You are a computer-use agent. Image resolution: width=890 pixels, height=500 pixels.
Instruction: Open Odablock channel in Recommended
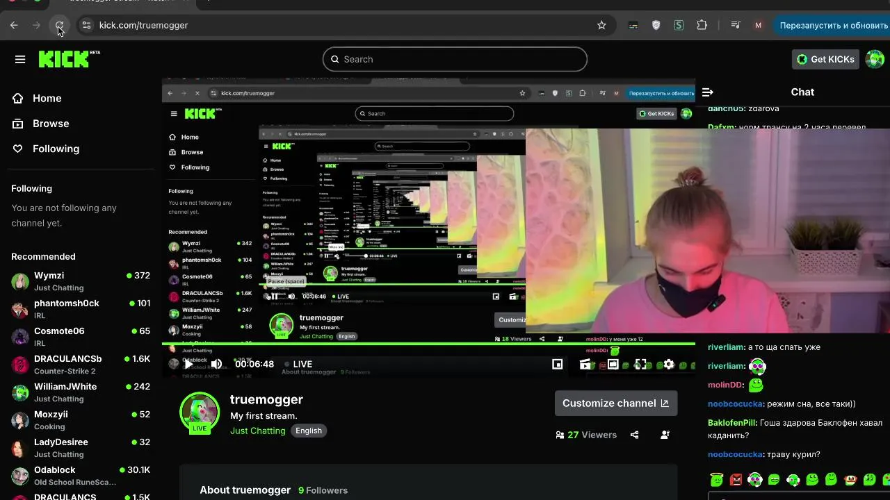[81, 476]
